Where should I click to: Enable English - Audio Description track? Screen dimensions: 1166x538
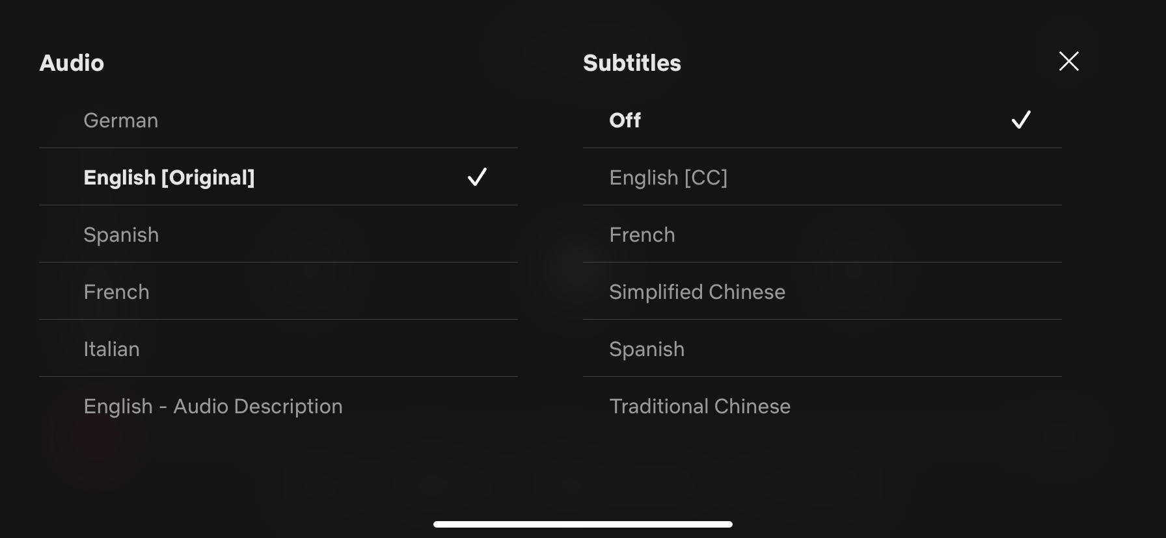coord(213,406)
